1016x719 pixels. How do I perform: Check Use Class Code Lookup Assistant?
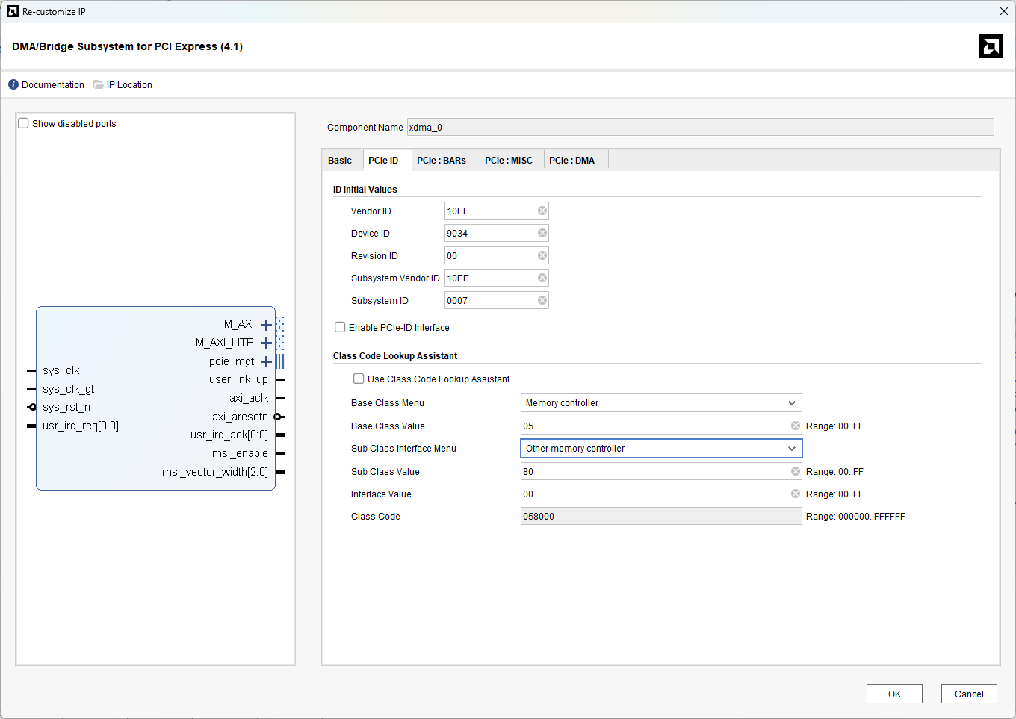[359, 379]
